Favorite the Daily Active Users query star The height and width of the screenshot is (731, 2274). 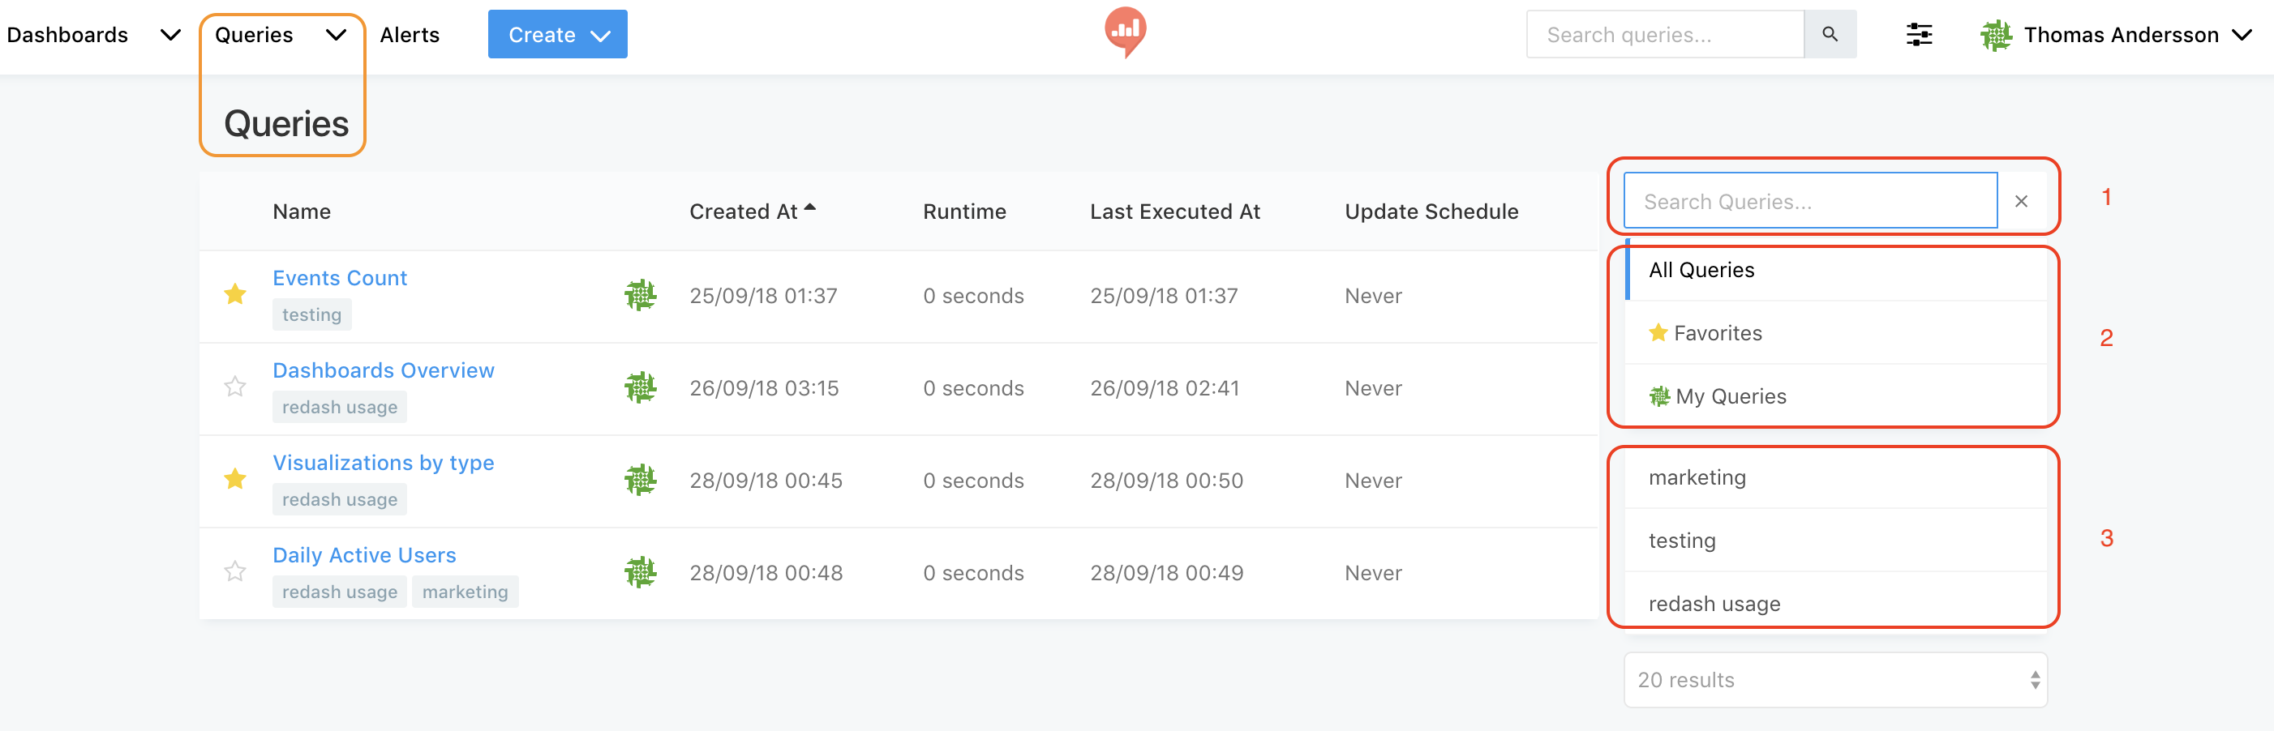tap(235, 572)
